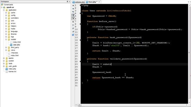The width and height of the screenshot is (191, 107).
Task: Fold the class block at line 4
Action: pyautogui.click(x=80, y=13)
